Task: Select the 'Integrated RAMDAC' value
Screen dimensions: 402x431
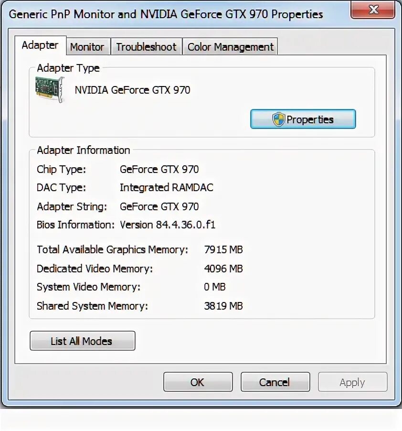Action: 167,187
